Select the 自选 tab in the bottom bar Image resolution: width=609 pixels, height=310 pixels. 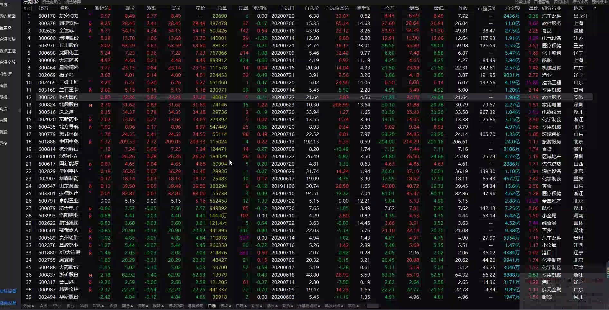[x=212, y=306]
